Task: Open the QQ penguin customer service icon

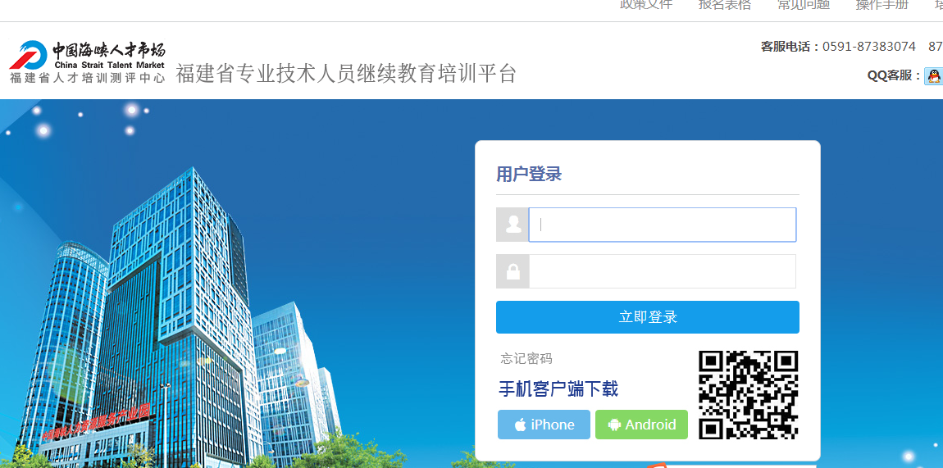Action: 934,76
